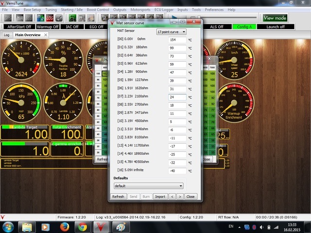Image resolution: width=311 pixels, height=233 pixels.
Task: Open the 17 point curve dropdown
Action: (x=172, y=32)
